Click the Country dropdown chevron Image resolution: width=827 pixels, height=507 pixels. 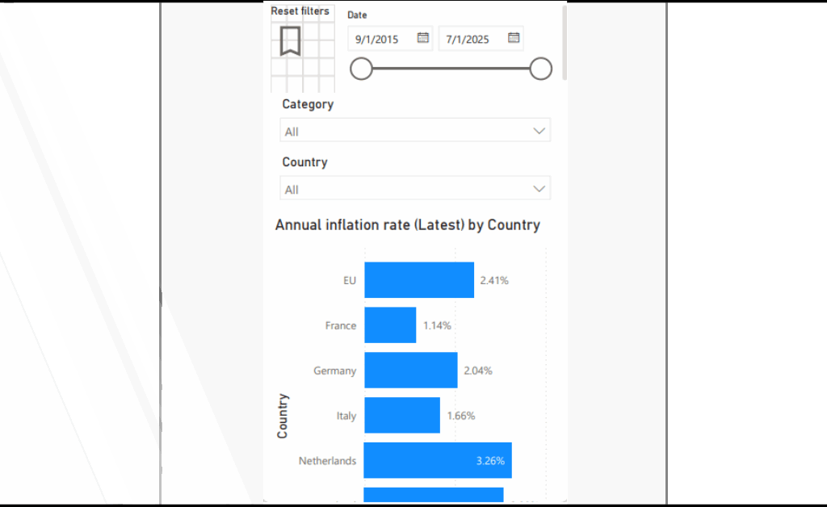539,188
